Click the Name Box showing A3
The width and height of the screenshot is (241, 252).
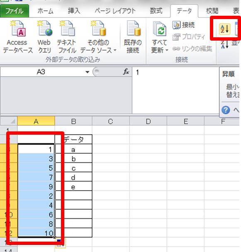41,72
